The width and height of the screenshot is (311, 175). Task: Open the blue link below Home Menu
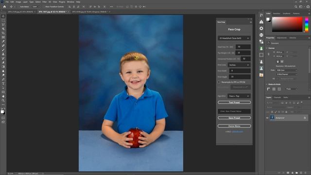tap(238, 132)
